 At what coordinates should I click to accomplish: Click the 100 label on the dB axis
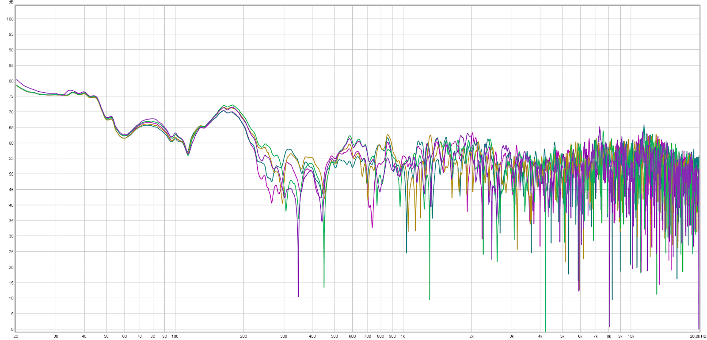[x=10, y=19]
